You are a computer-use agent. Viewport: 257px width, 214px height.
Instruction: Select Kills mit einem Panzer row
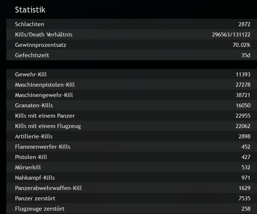132,115
